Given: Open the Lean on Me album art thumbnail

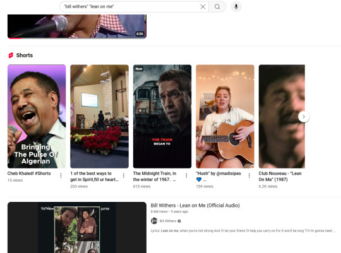Looking at the screenshot, I should 77,227.
